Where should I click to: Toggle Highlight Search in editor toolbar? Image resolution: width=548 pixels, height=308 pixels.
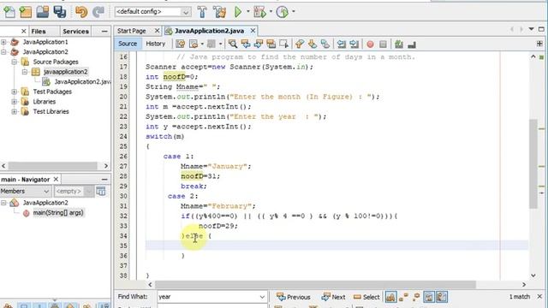[271, 44]
